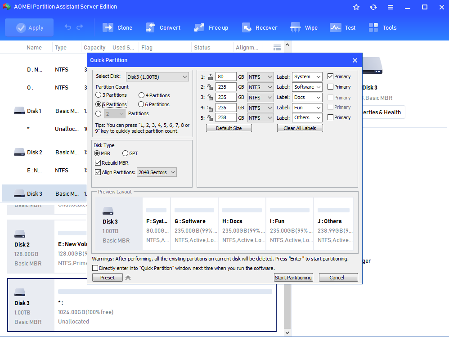Image resolution: width=449 pixels, height=337 pixels.
Task: Open the Clone tool
Action: pos(117,27)
